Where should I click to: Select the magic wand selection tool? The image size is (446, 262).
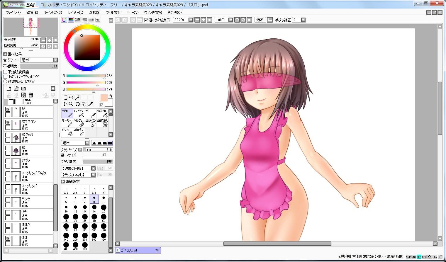click(x=77, y=97)
